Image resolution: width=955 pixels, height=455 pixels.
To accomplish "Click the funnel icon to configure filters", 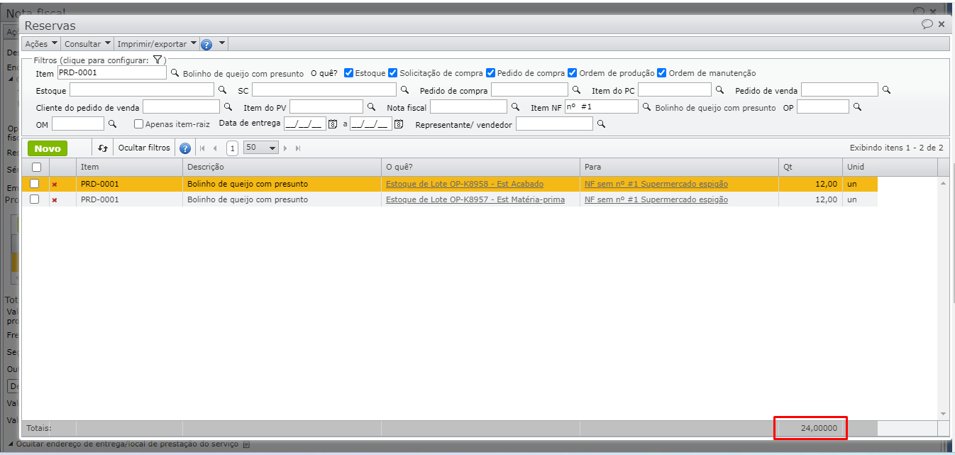I will [x=158, y=60].
